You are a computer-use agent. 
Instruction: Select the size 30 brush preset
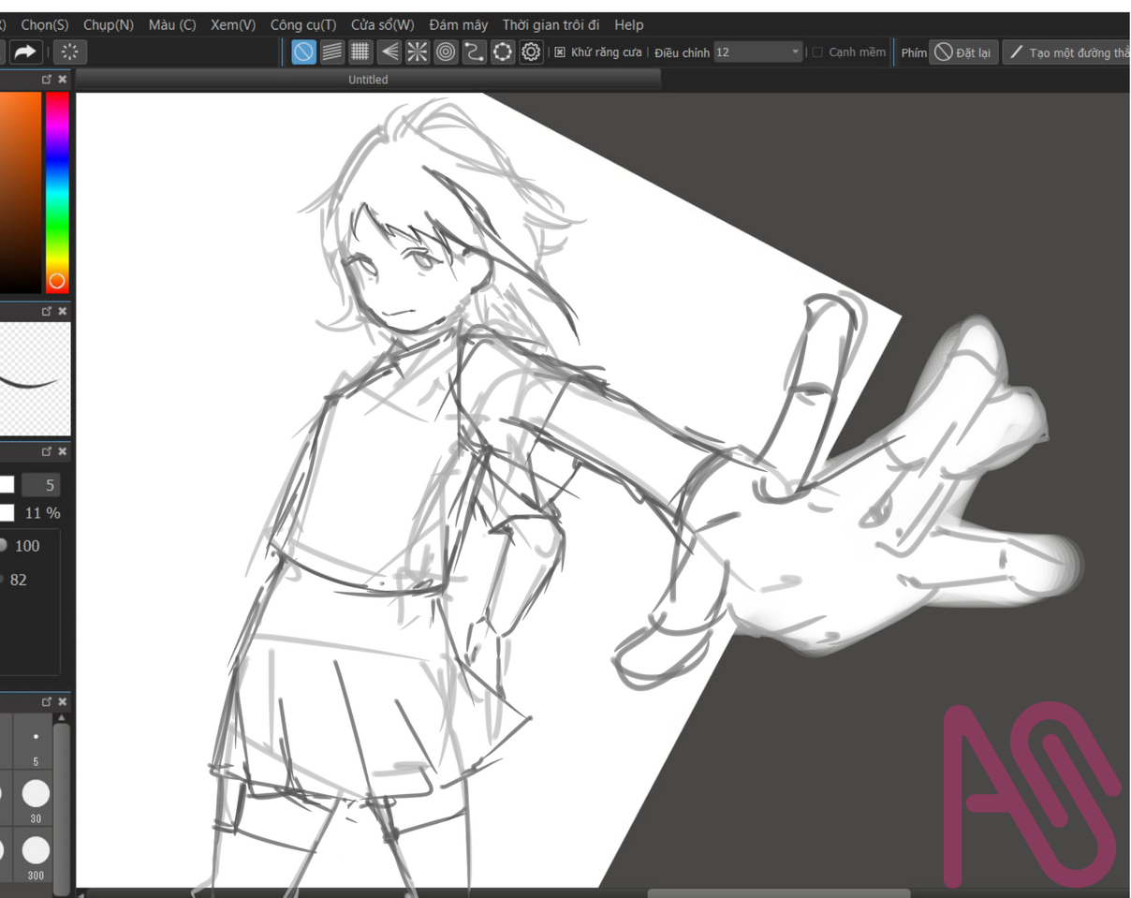coord(36,795)
